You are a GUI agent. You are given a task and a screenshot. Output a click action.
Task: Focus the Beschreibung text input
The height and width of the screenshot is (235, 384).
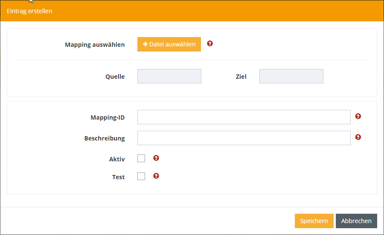click(244, 138)
